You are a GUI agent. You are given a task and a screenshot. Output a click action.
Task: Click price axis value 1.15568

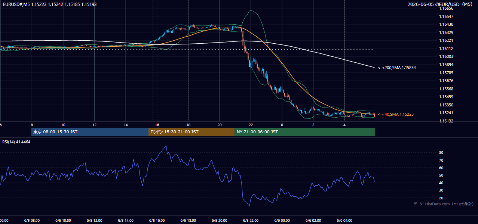pyautogui.click(x=446, y=89)
